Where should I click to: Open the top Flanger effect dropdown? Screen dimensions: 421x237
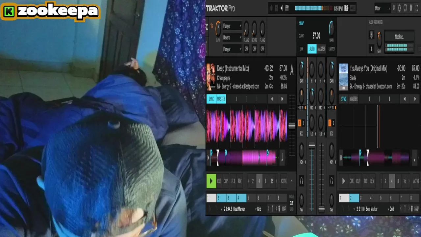coord(232,26)
